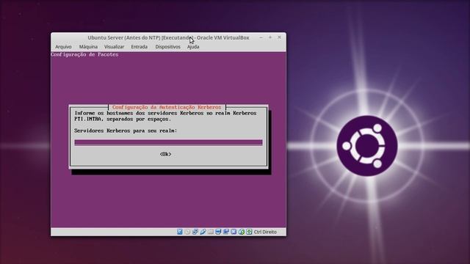
Task: Click the display monitor status icon
Action: point(218,232)
